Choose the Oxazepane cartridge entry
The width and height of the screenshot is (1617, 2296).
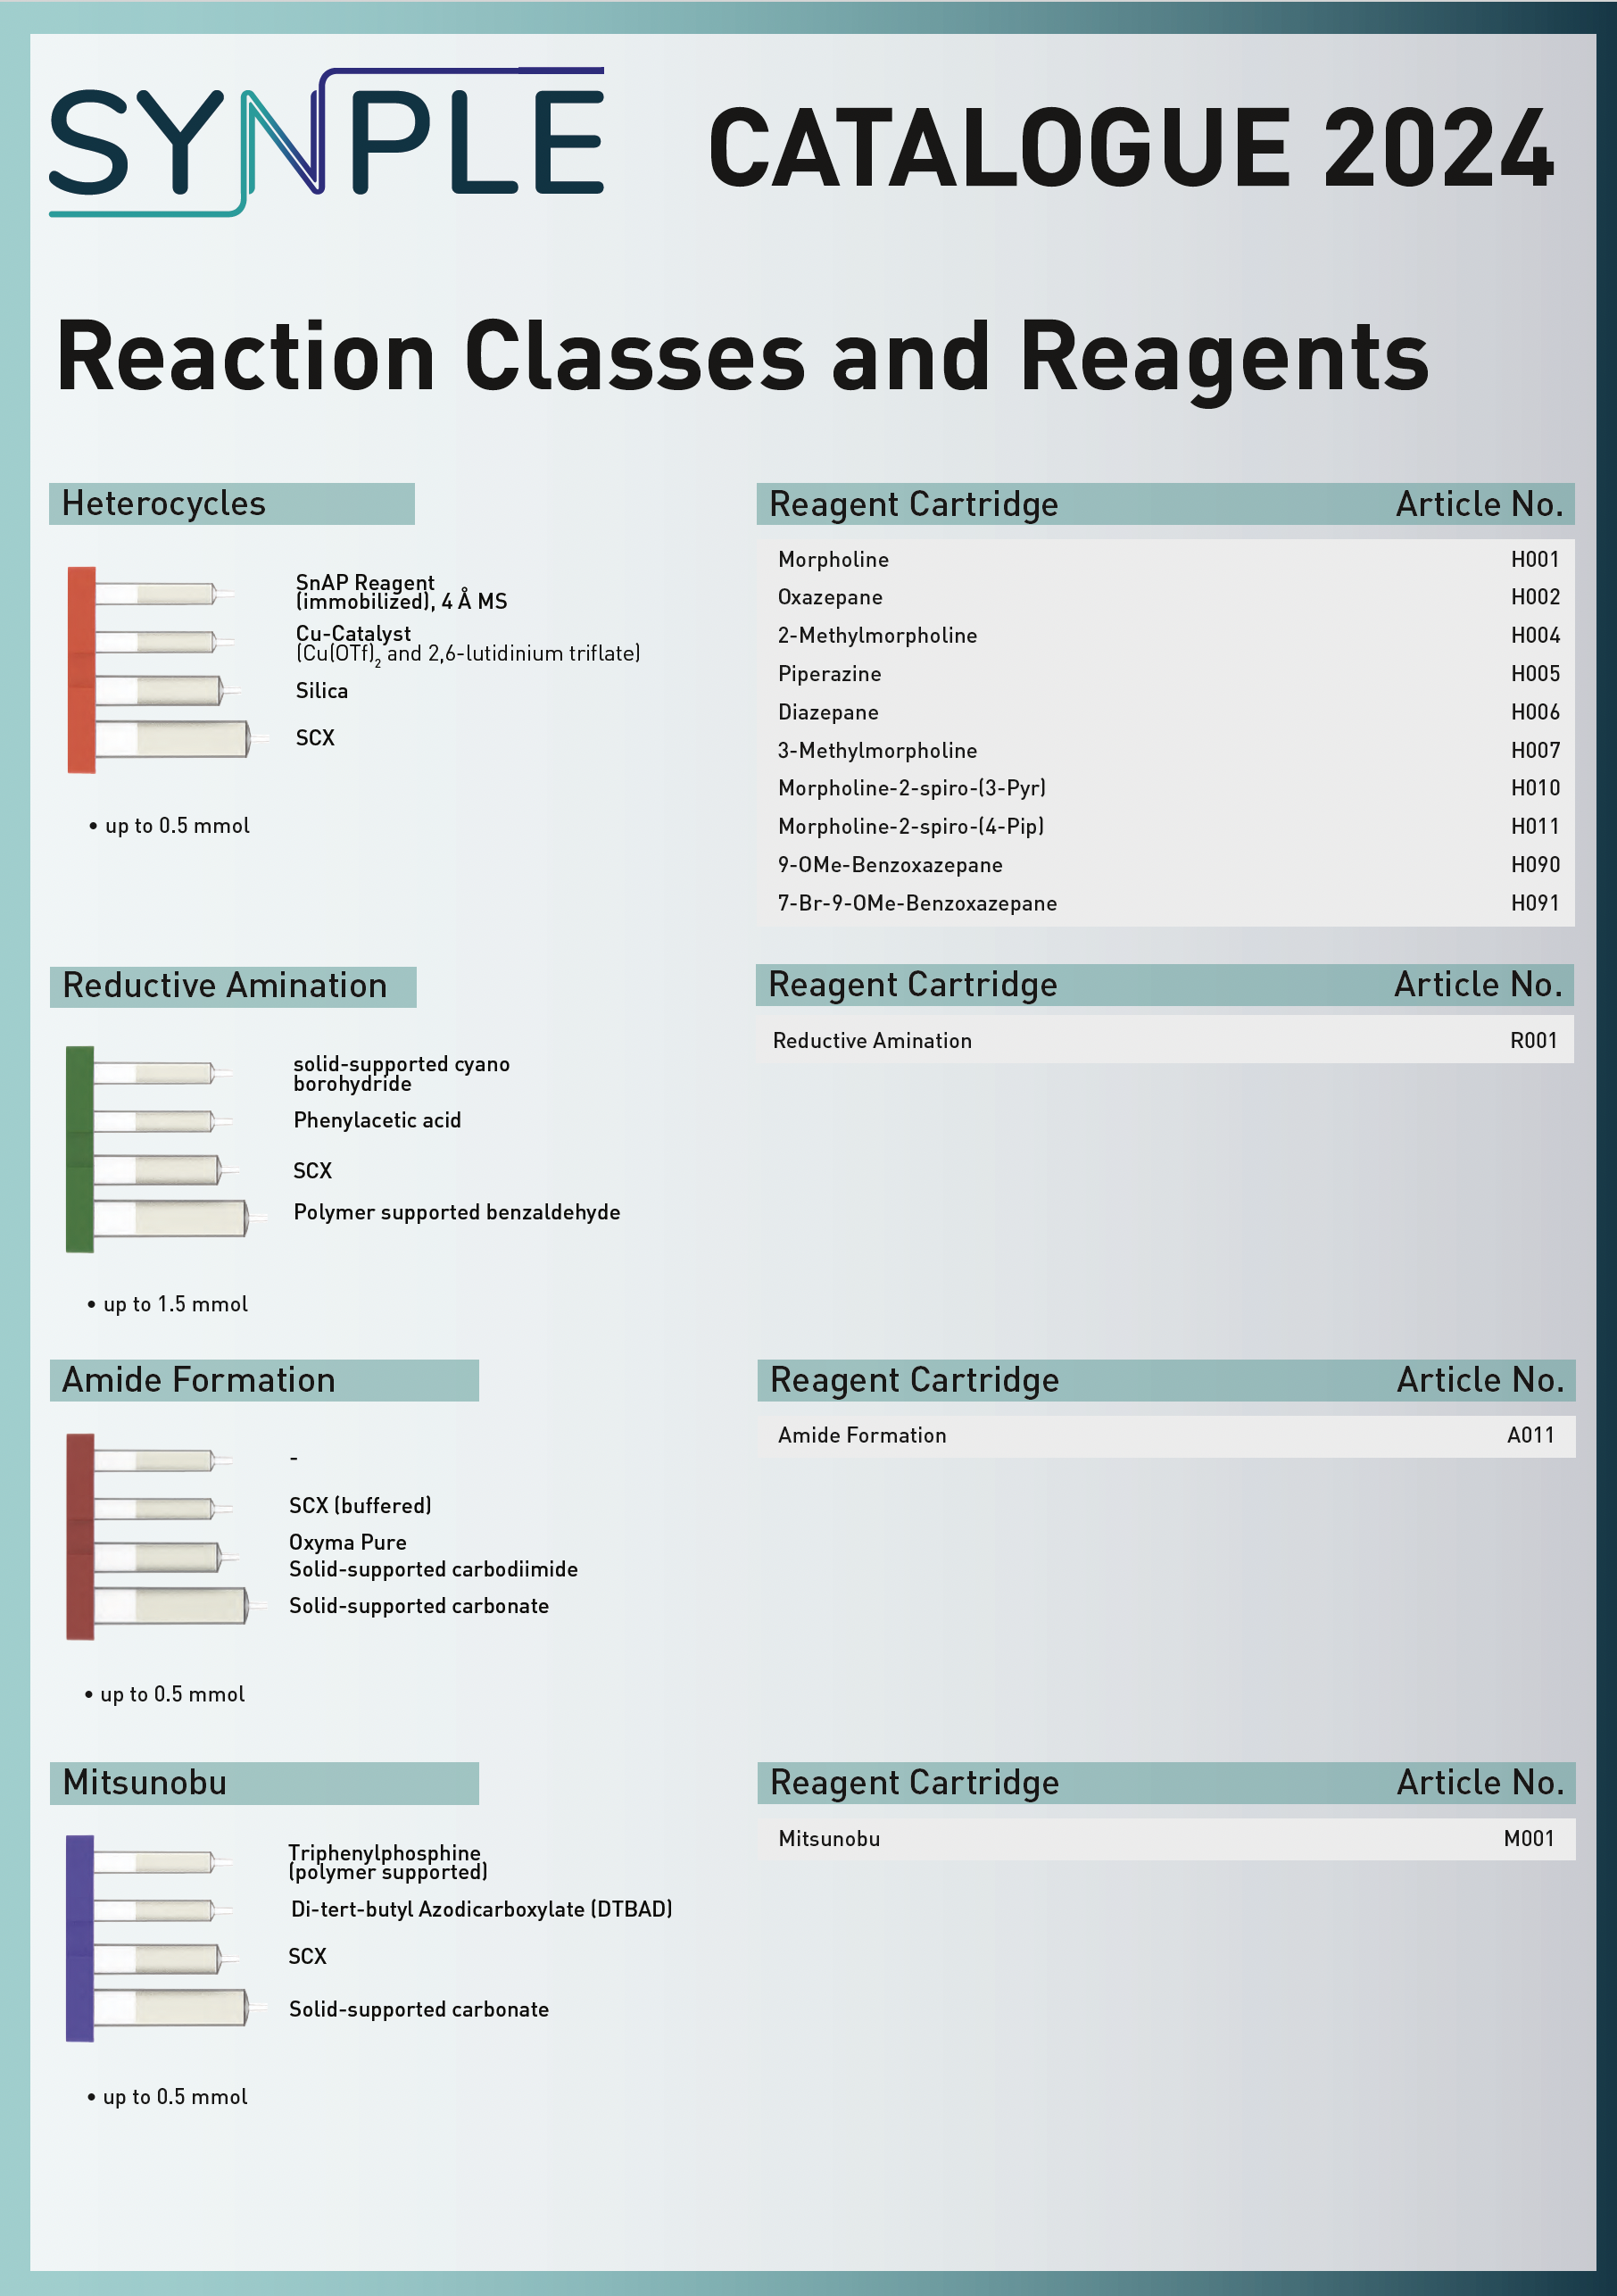831,597
